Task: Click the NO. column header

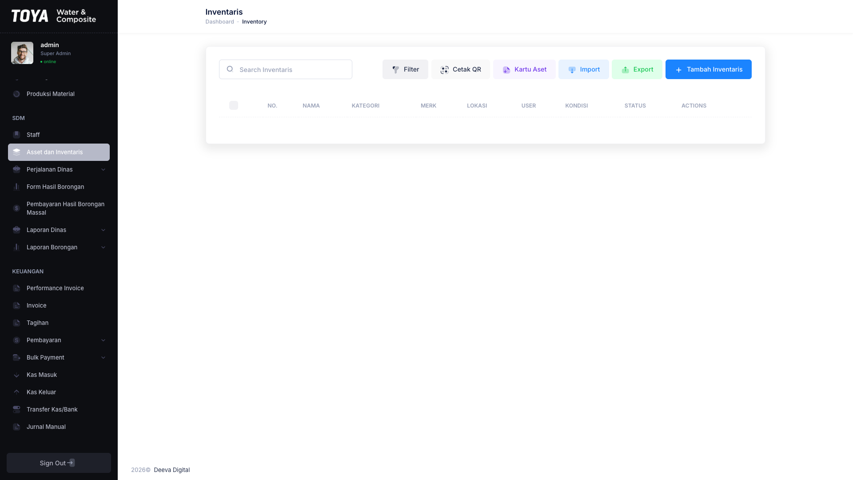Action: (272, 106)
